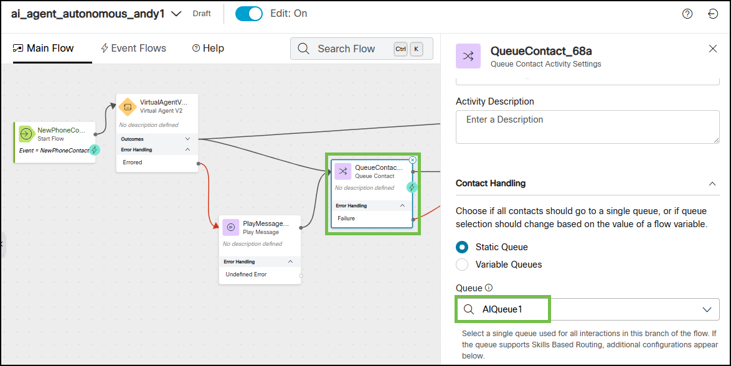Open the Main Flow tab
Screen dimensions: 731x366
[x=44, y=49]
